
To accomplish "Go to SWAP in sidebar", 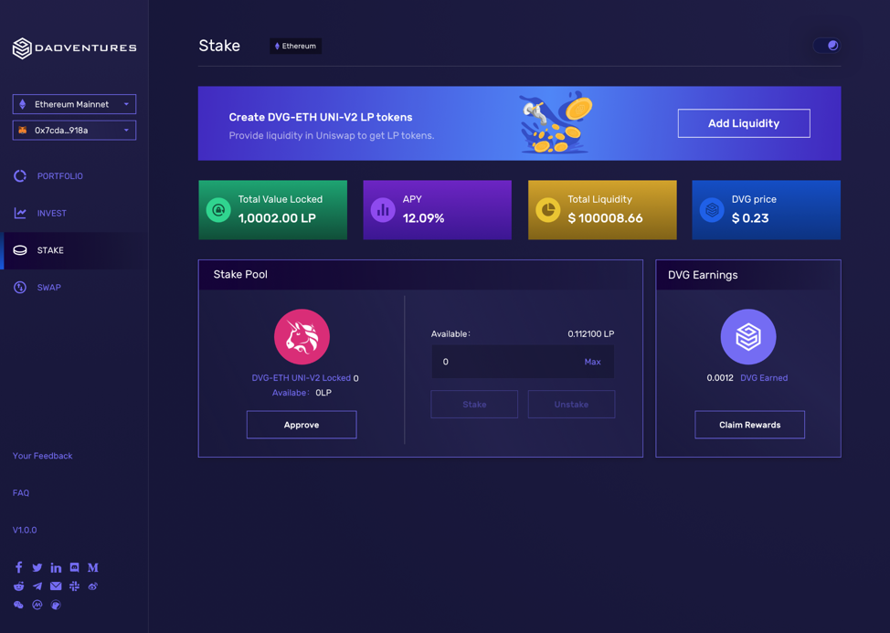I will tap(48, 288).
